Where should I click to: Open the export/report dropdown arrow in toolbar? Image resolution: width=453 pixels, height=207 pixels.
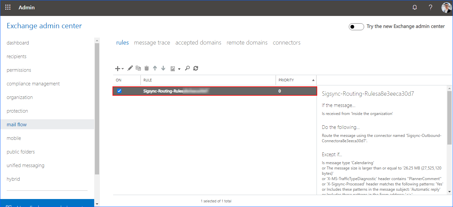(x=179, y=69)
